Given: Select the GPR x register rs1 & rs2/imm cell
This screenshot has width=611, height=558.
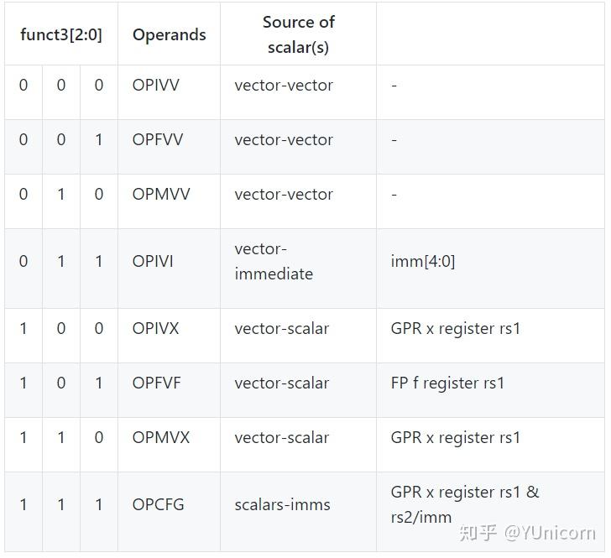Looking at the screenshot, I should tap(464, 504).
